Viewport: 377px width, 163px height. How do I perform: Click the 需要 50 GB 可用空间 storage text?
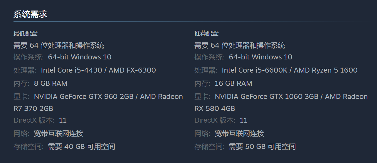click(x=262, y=147)
